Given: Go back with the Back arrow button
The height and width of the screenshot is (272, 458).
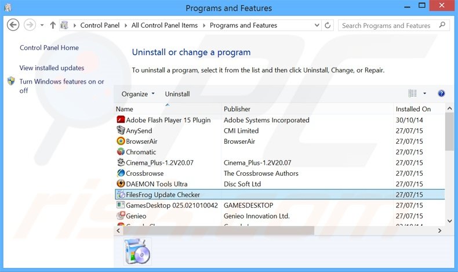Looking at the screenshot, I should pyautogui.click(x=13, y=25).
